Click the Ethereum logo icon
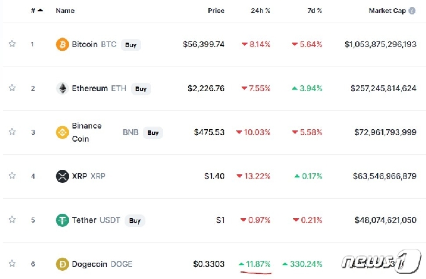 point(62,88)
